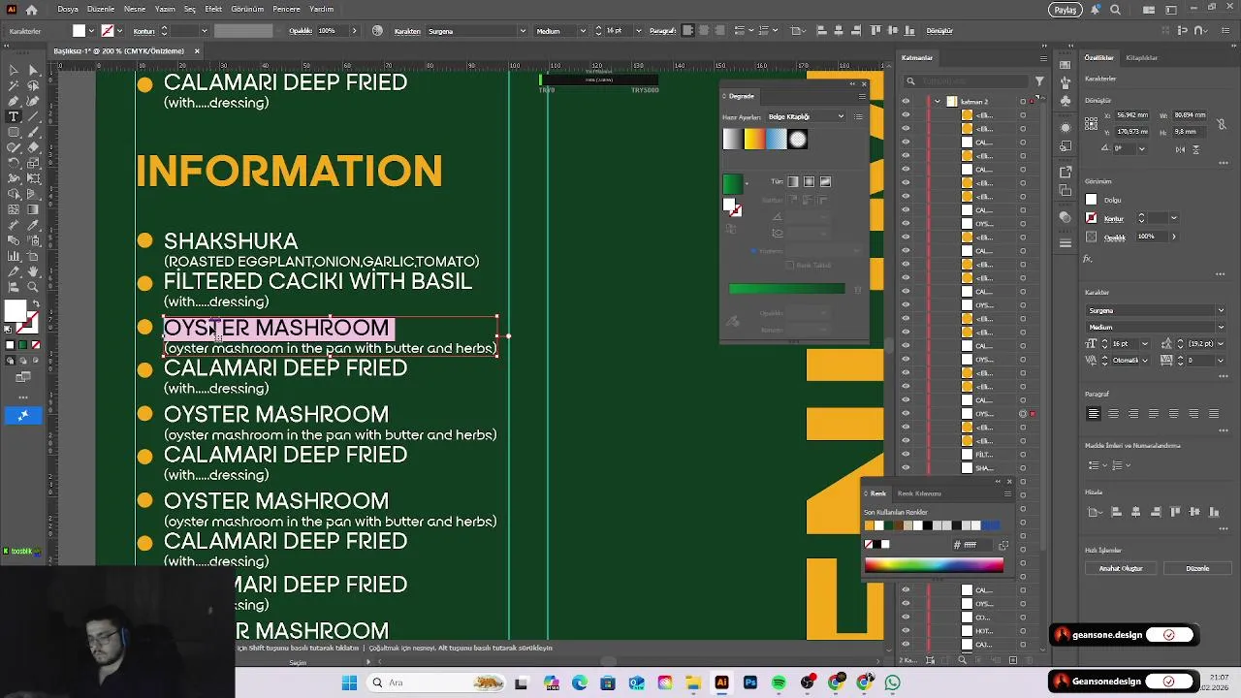Choose linear gradient type in Degrade panel
This screenshot has width=1241, height=698.
(x=793, y=181)
